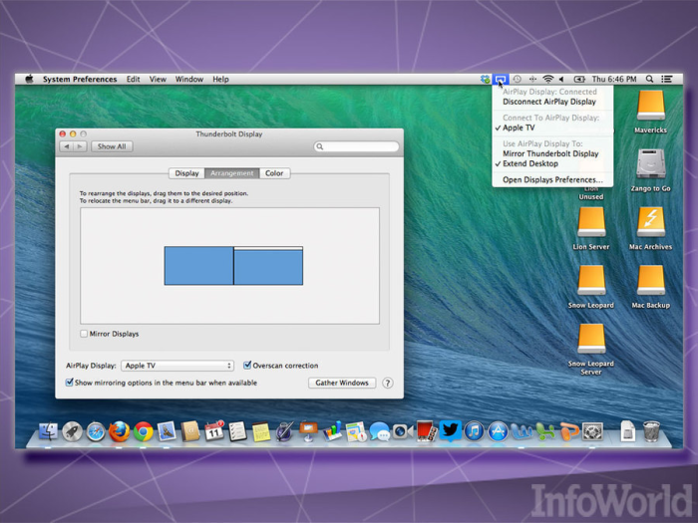
Task: Launch Google Chrome from the Dock
Action: [144, 431]
